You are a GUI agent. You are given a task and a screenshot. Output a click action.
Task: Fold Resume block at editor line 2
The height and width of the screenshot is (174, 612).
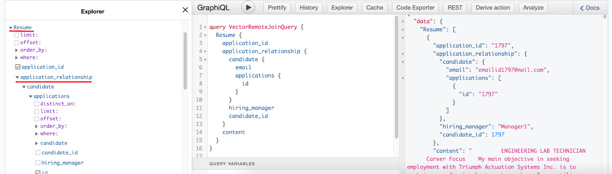(205, 35)
